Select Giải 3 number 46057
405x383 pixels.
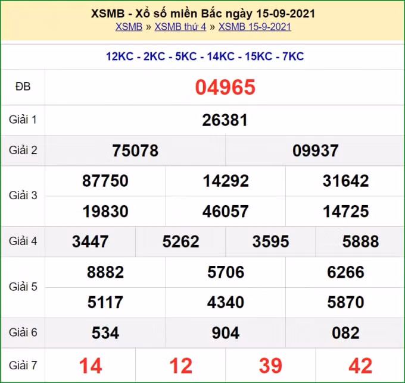click(225, 212)
